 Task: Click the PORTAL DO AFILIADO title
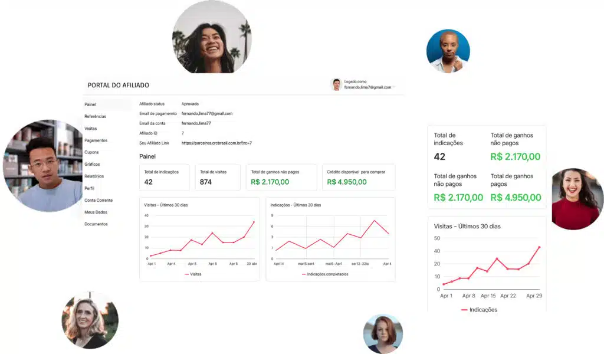tap(118, 86)
